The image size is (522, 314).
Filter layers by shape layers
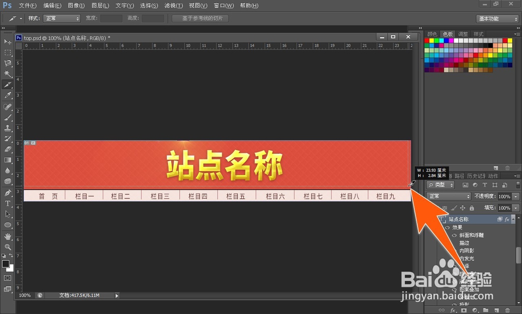point(495,185)
